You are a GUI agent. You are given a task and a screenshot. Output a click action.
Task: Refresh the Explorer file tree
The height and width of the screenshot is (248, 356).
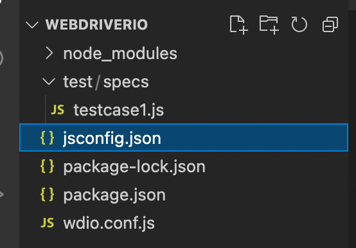coord(299,24)
